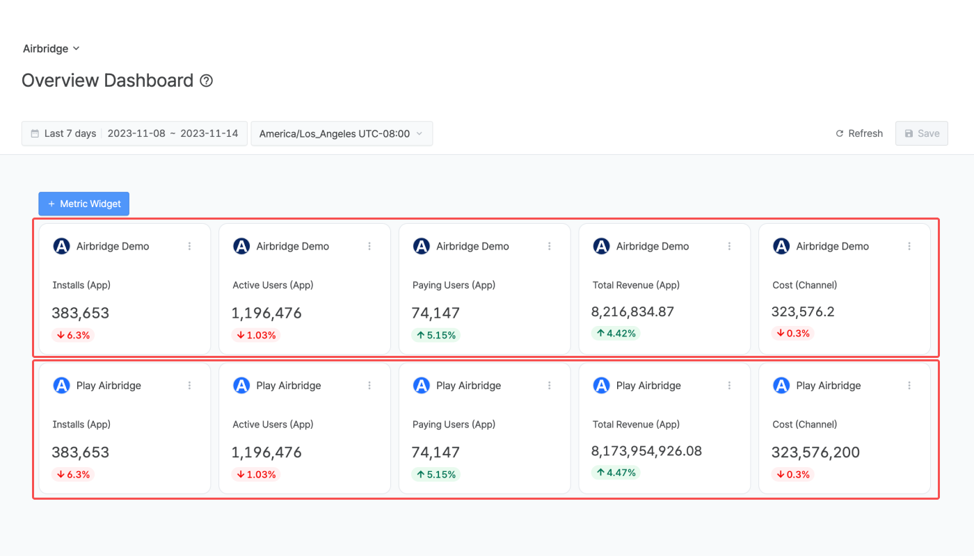The image size is (974, 556).
Task: Click 4.42% increase badge on Airbridge Demo revenue
Action: coord(616,333)
